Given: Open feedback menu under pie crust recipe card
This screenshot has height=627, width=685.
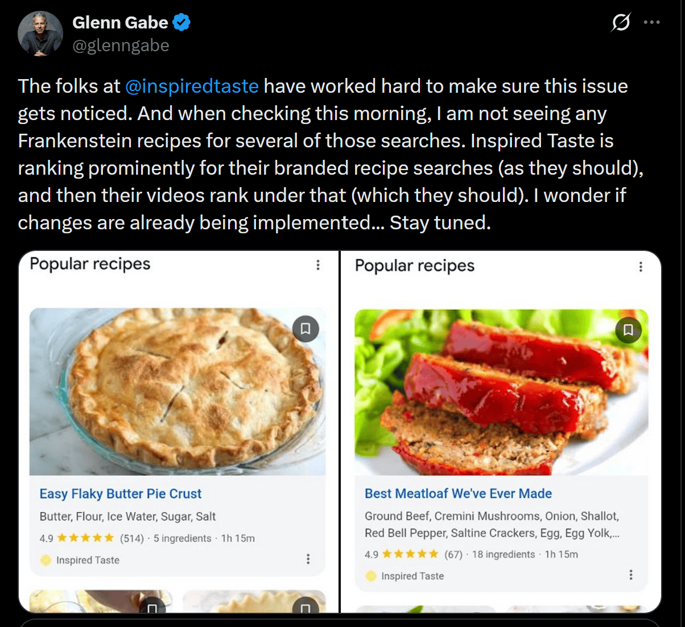Looking at the screenshot, I should [x=308, y=559].
